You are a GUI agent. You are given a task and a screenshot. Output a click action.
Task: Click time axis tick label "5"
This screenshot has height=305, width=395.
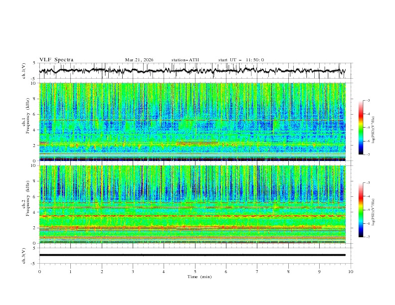(x=195, y=272)
